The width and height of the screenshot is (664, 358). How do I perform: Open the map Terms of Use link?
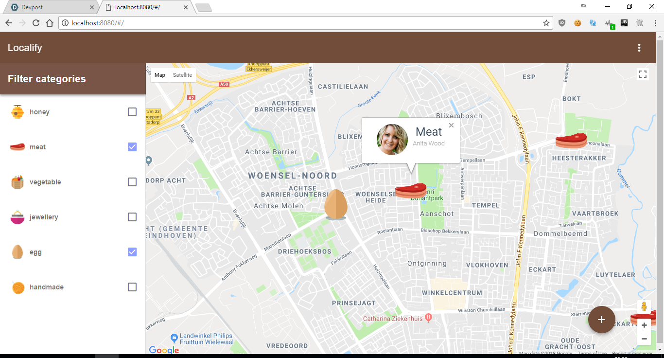592,354
